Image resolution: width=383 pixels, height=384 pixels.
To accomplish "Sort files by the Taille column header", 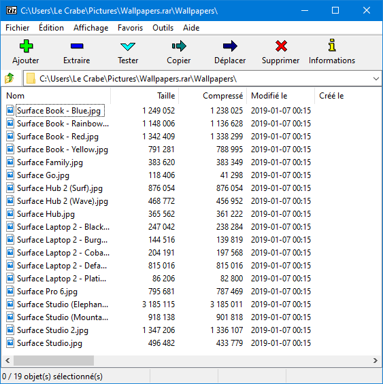I will (145, 96).
